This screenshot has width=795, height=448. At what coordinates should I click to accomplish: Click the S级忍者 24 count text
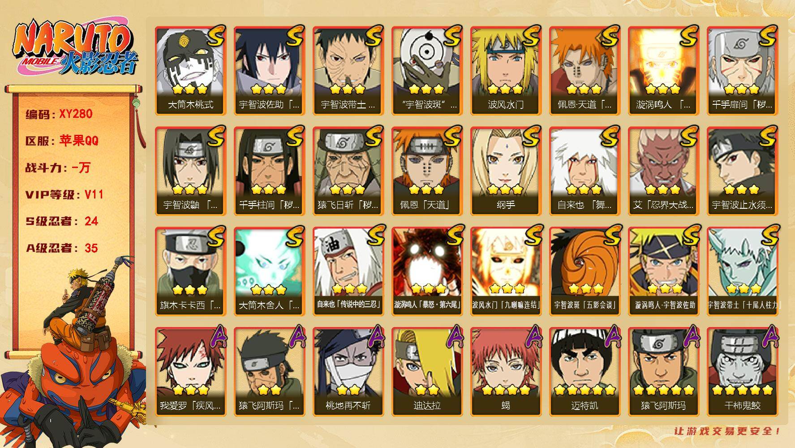(x=62, y=221)
